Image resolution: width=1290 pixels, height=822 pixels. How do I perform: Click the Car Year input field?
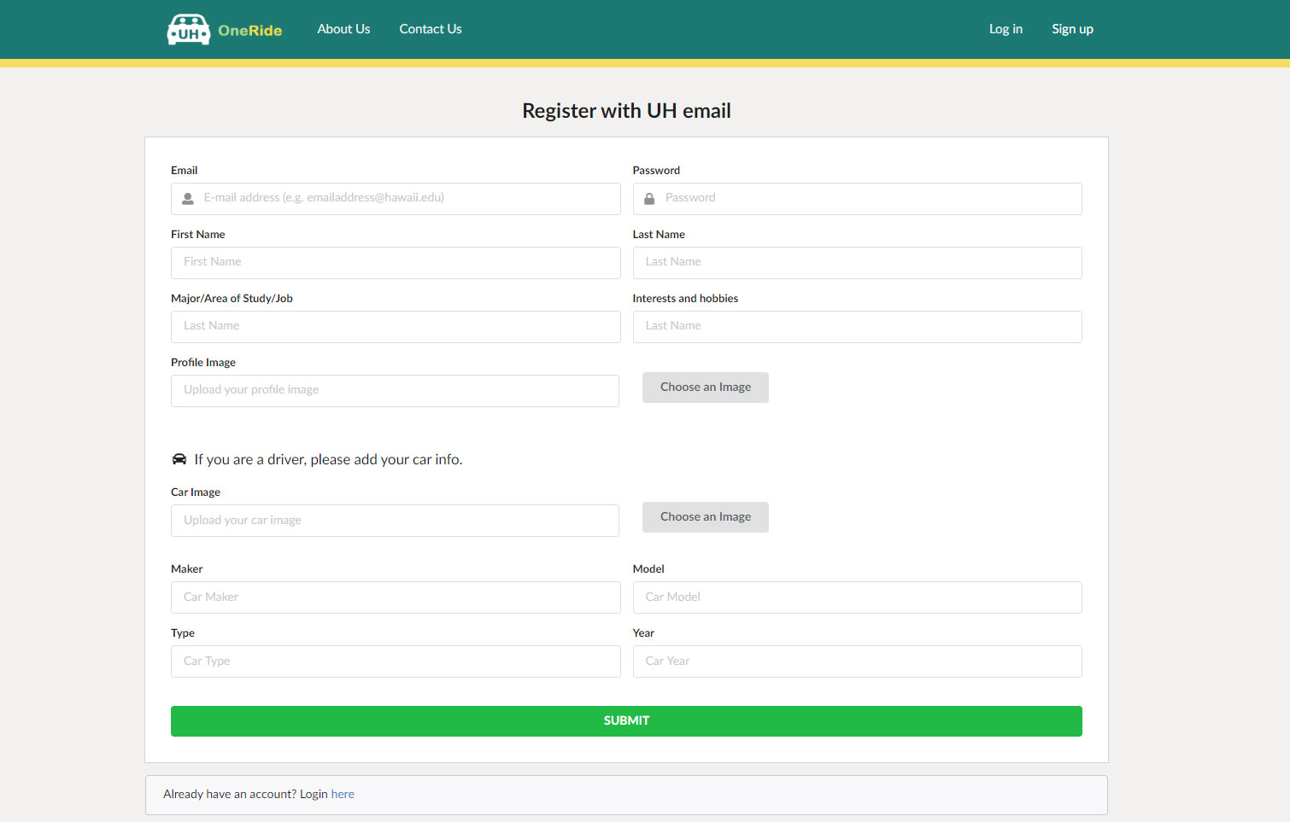857,661
